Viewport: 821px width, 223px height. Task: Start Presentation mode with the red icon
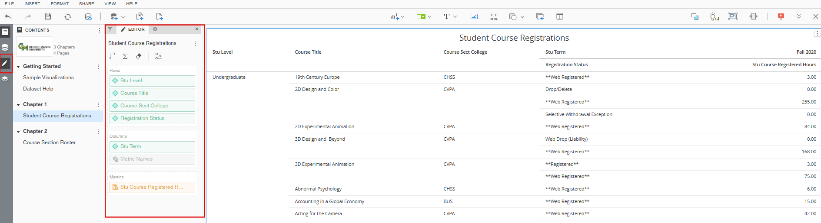point(781,16)
